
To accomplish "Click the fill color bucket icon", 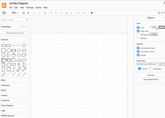I will click(62, 13).
